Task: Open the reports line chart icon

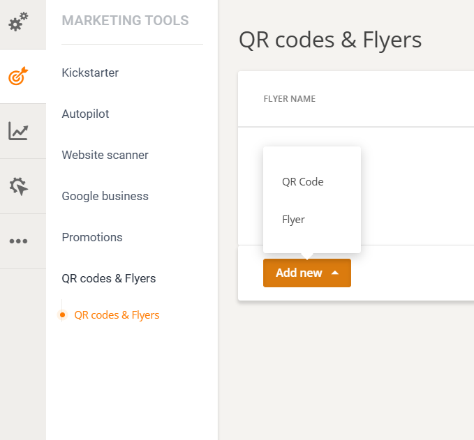Action: [18, 131]
